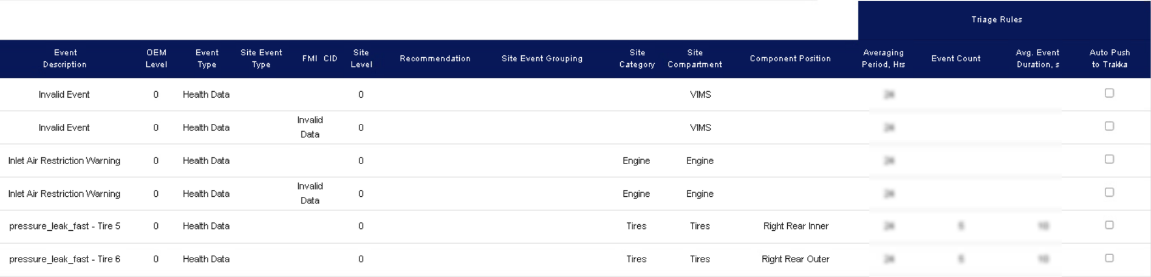The height and width of the screenshot is (277, 1151).
Task: Click the Recommendation column header
Action: (x=435, y=58)
